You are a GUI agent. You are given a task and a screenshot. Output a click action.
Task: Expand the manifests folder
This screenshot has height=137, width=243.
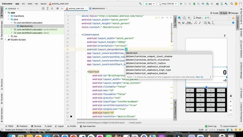(8, 16)
